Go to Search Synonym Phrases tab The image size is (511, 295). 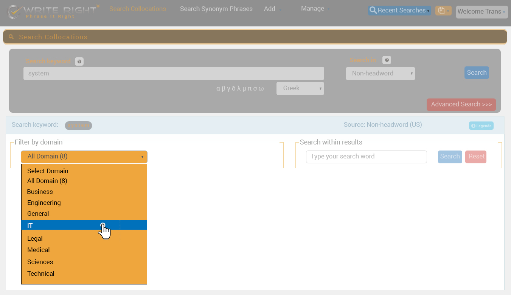tap(216, 9)
